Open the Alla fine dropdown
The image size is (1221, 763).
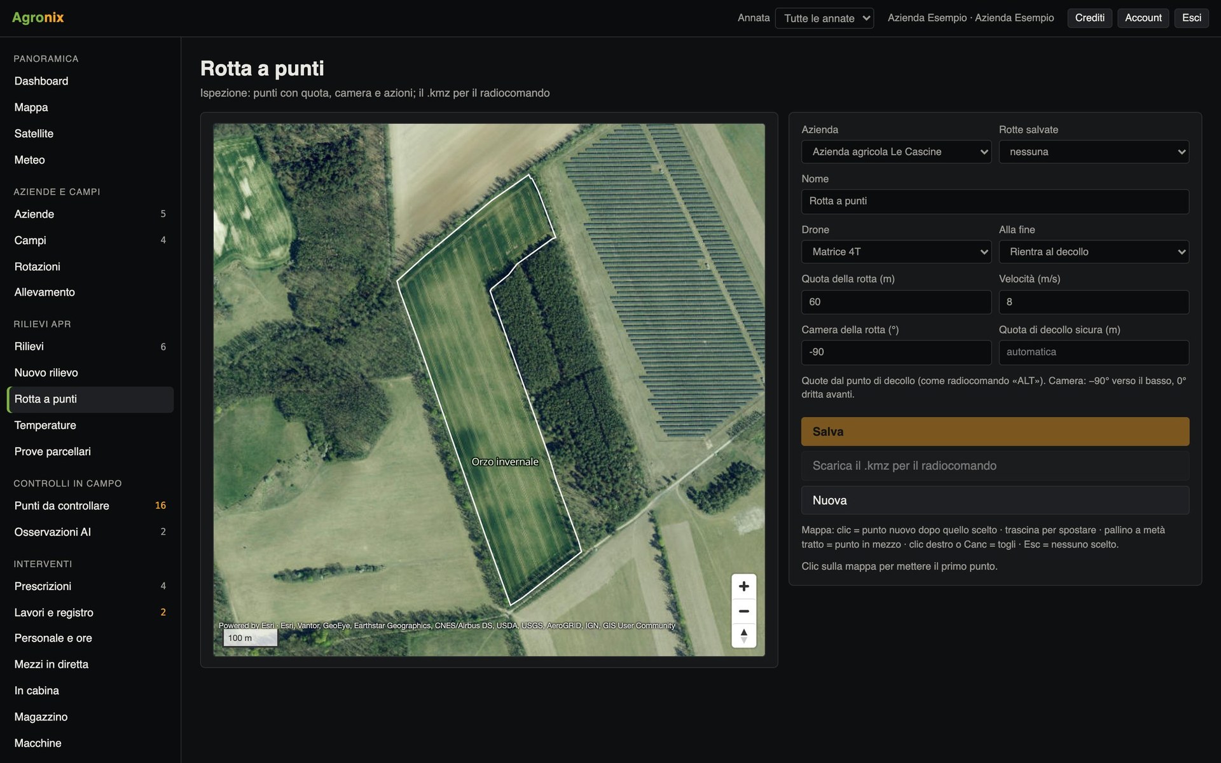(1094, 252)
